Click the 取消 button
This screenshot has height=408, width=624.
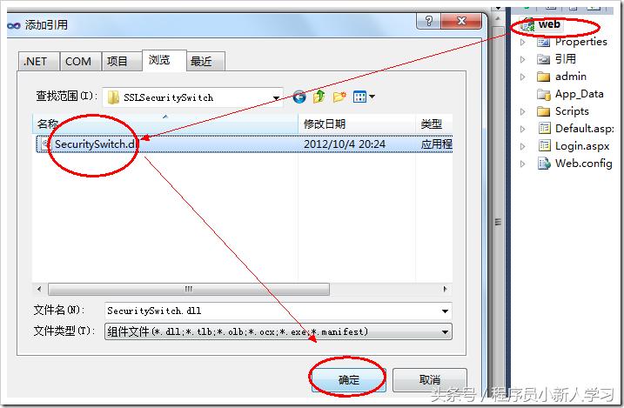point(430,380)
